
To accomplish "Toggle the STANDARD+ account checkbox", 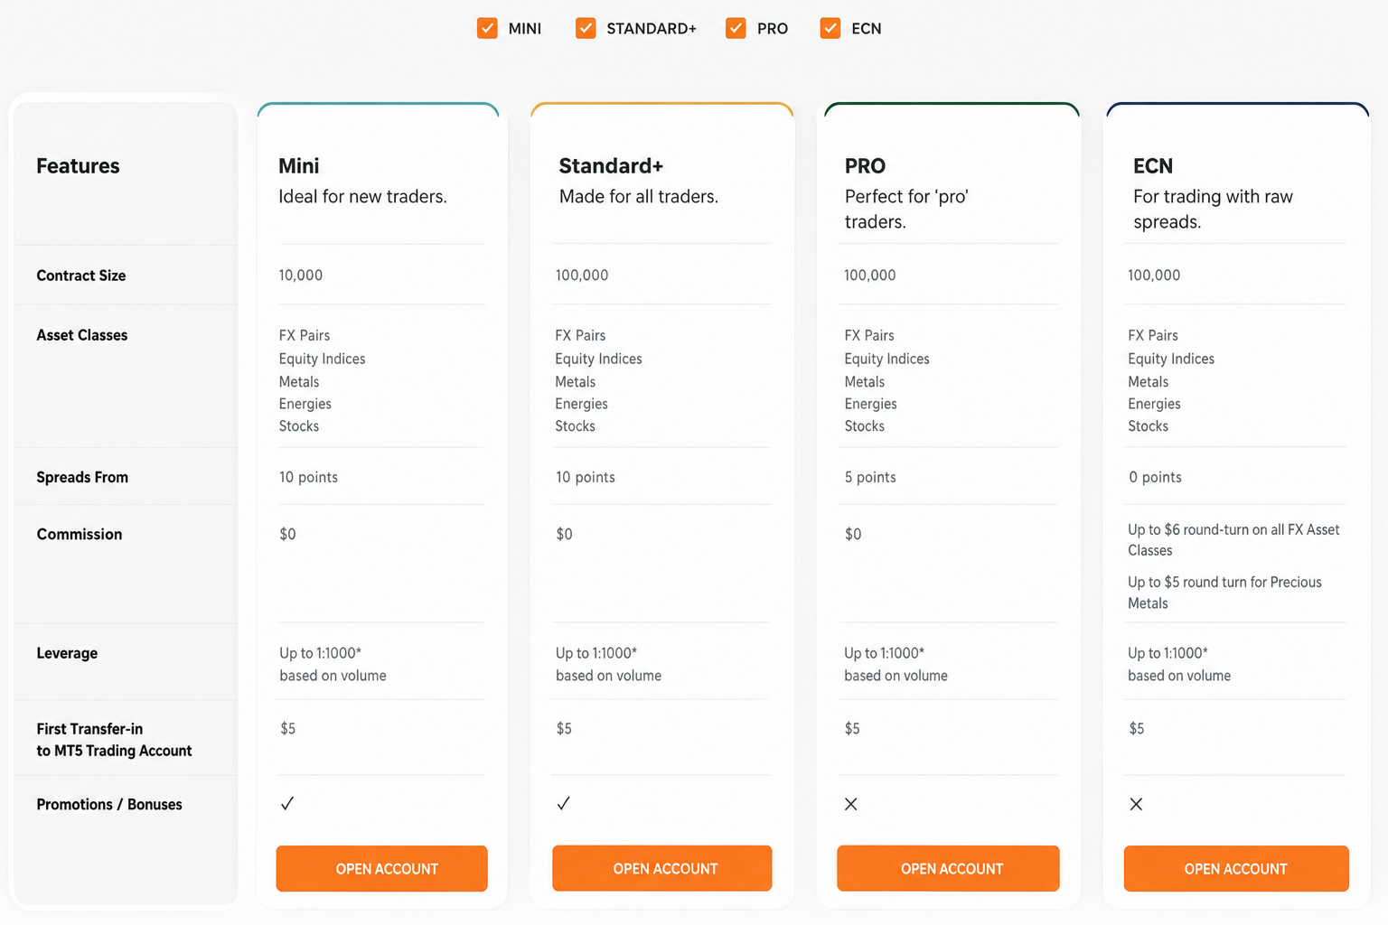I will tap(586, 28).
